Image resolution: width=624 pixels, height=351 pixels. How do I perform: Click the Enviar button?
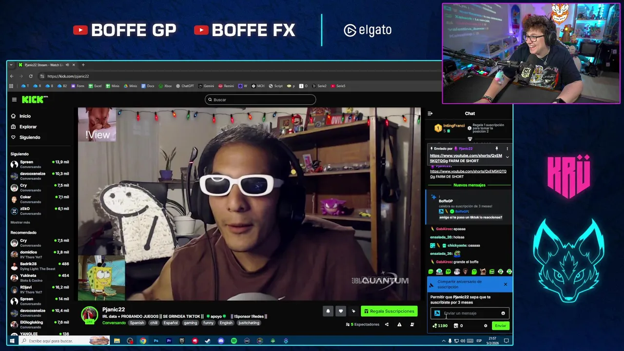pyautogui.click(x=501, y=326)
